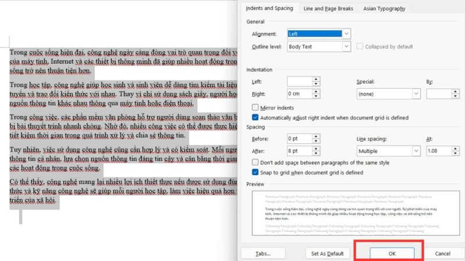Increase the Before spacing value
This screenshot has height=261, width=465.
tap(316, 136)
